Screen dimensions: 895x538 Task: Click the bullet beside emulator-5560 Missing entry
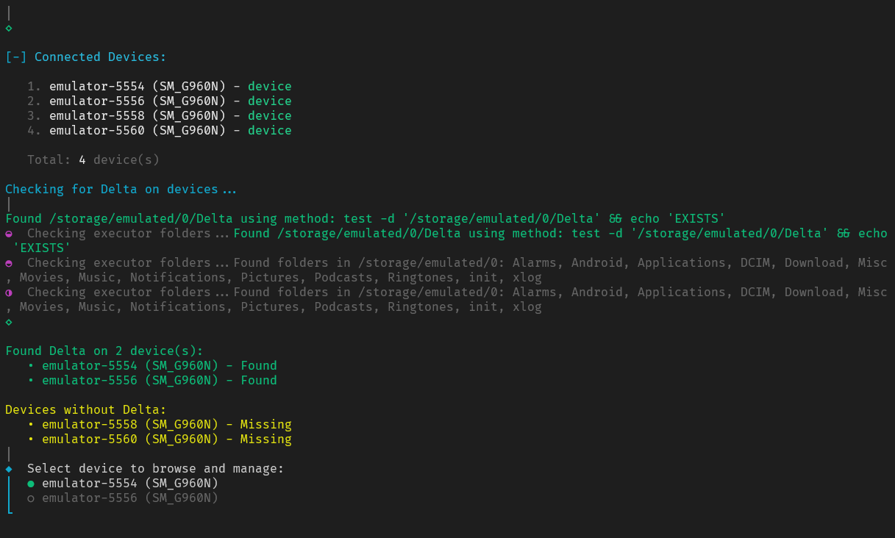29,439
